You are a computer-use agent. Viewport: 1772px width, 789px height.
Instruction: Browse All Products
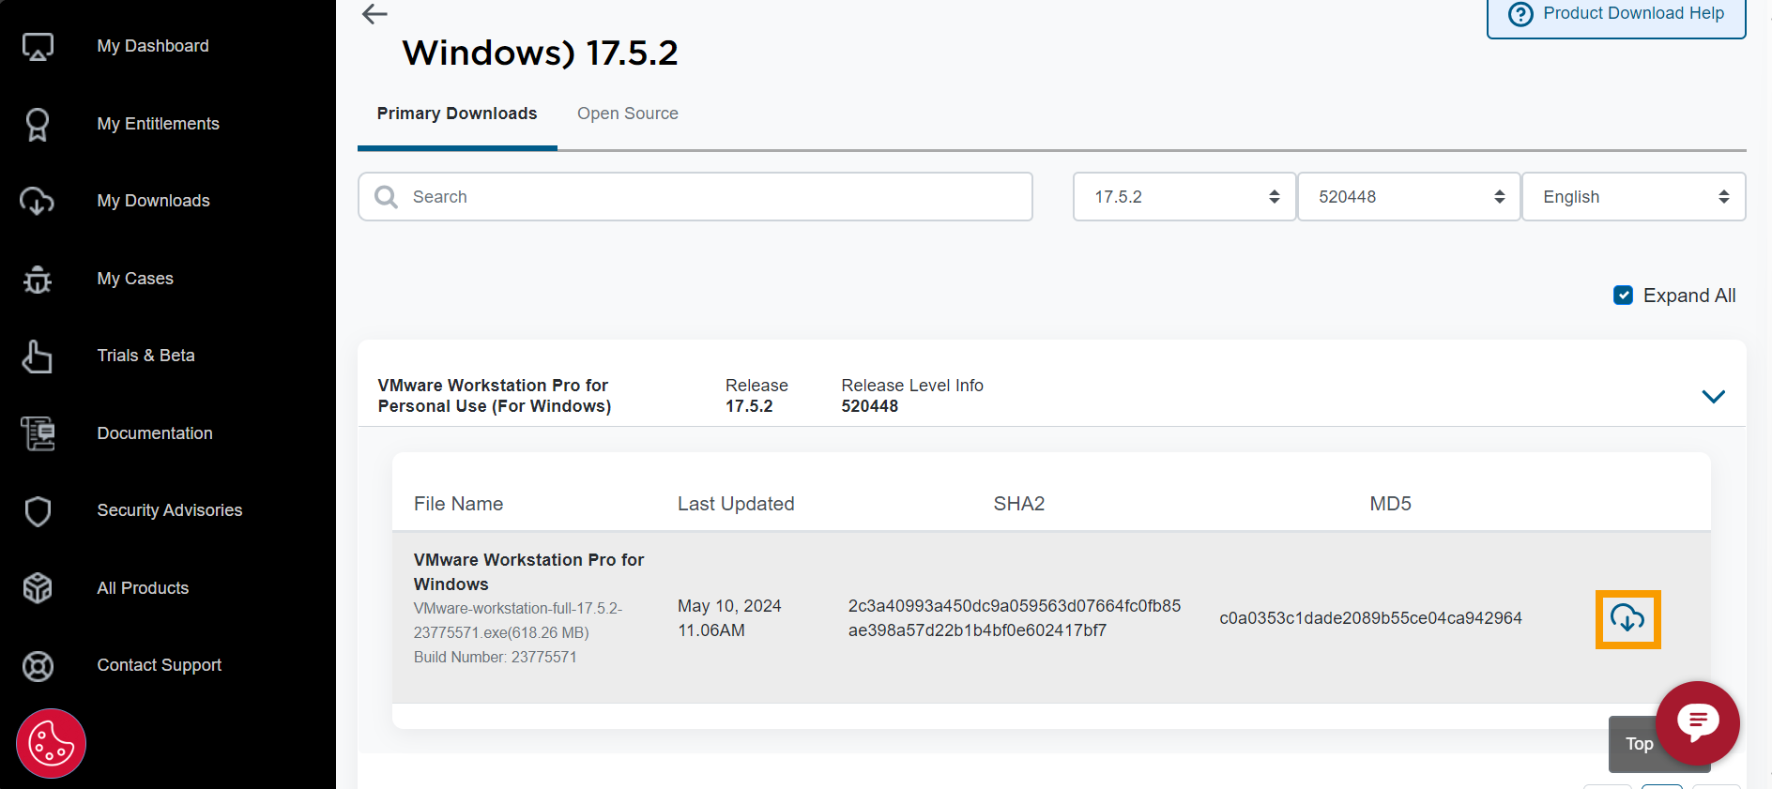(143, 588)
